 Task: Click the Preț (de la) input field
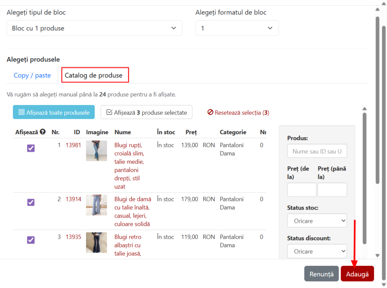click(x=302, y=190)
